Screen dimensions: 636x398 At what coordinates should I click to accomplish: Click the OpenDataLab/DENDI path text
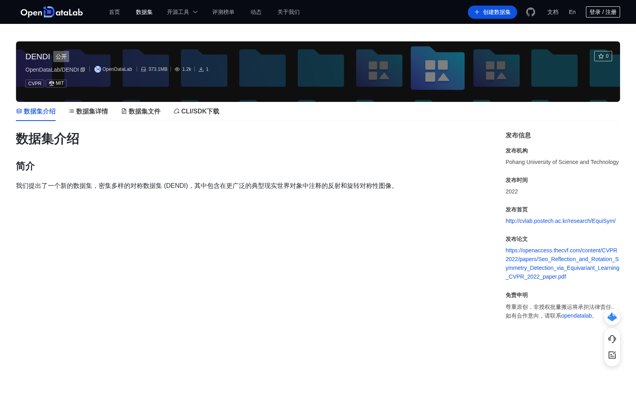(52, 70)
